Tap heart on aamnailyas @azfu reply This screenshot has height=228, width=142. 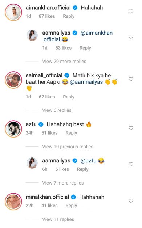131,164
